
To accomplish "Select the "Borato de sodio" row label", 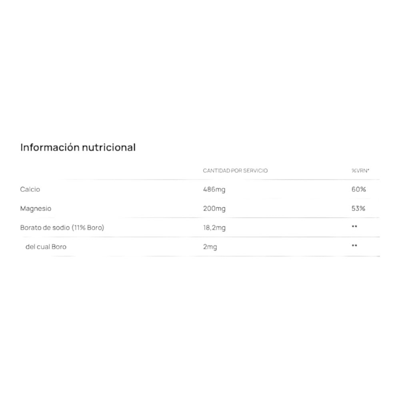I will click(x=45, y=228).
